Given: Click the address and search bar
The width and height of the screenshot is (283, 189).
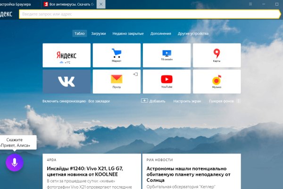Looking at the screenshot, I should [x=150, y=14].
